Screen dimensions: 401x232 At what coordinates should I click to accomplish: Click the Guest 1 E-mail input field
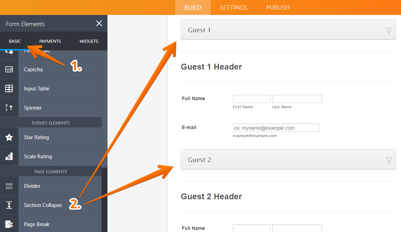pyautogui.click(x=276, y=128)
